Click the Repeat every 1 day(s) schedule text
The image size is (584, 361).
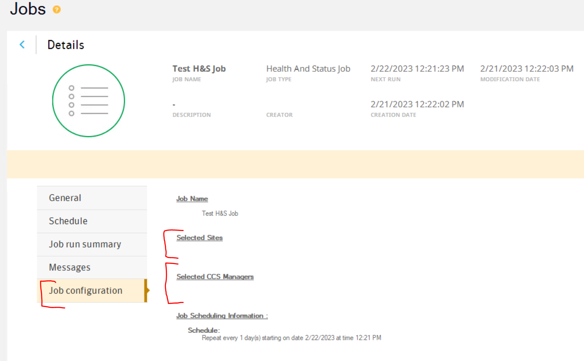291,338
